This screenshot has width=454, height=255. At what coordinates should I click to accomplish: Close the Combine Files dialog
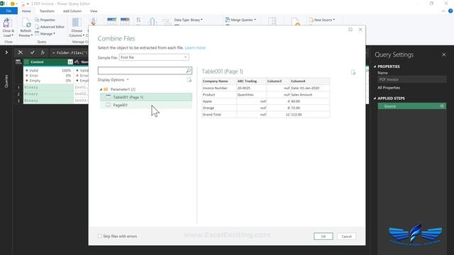(360, 30)
